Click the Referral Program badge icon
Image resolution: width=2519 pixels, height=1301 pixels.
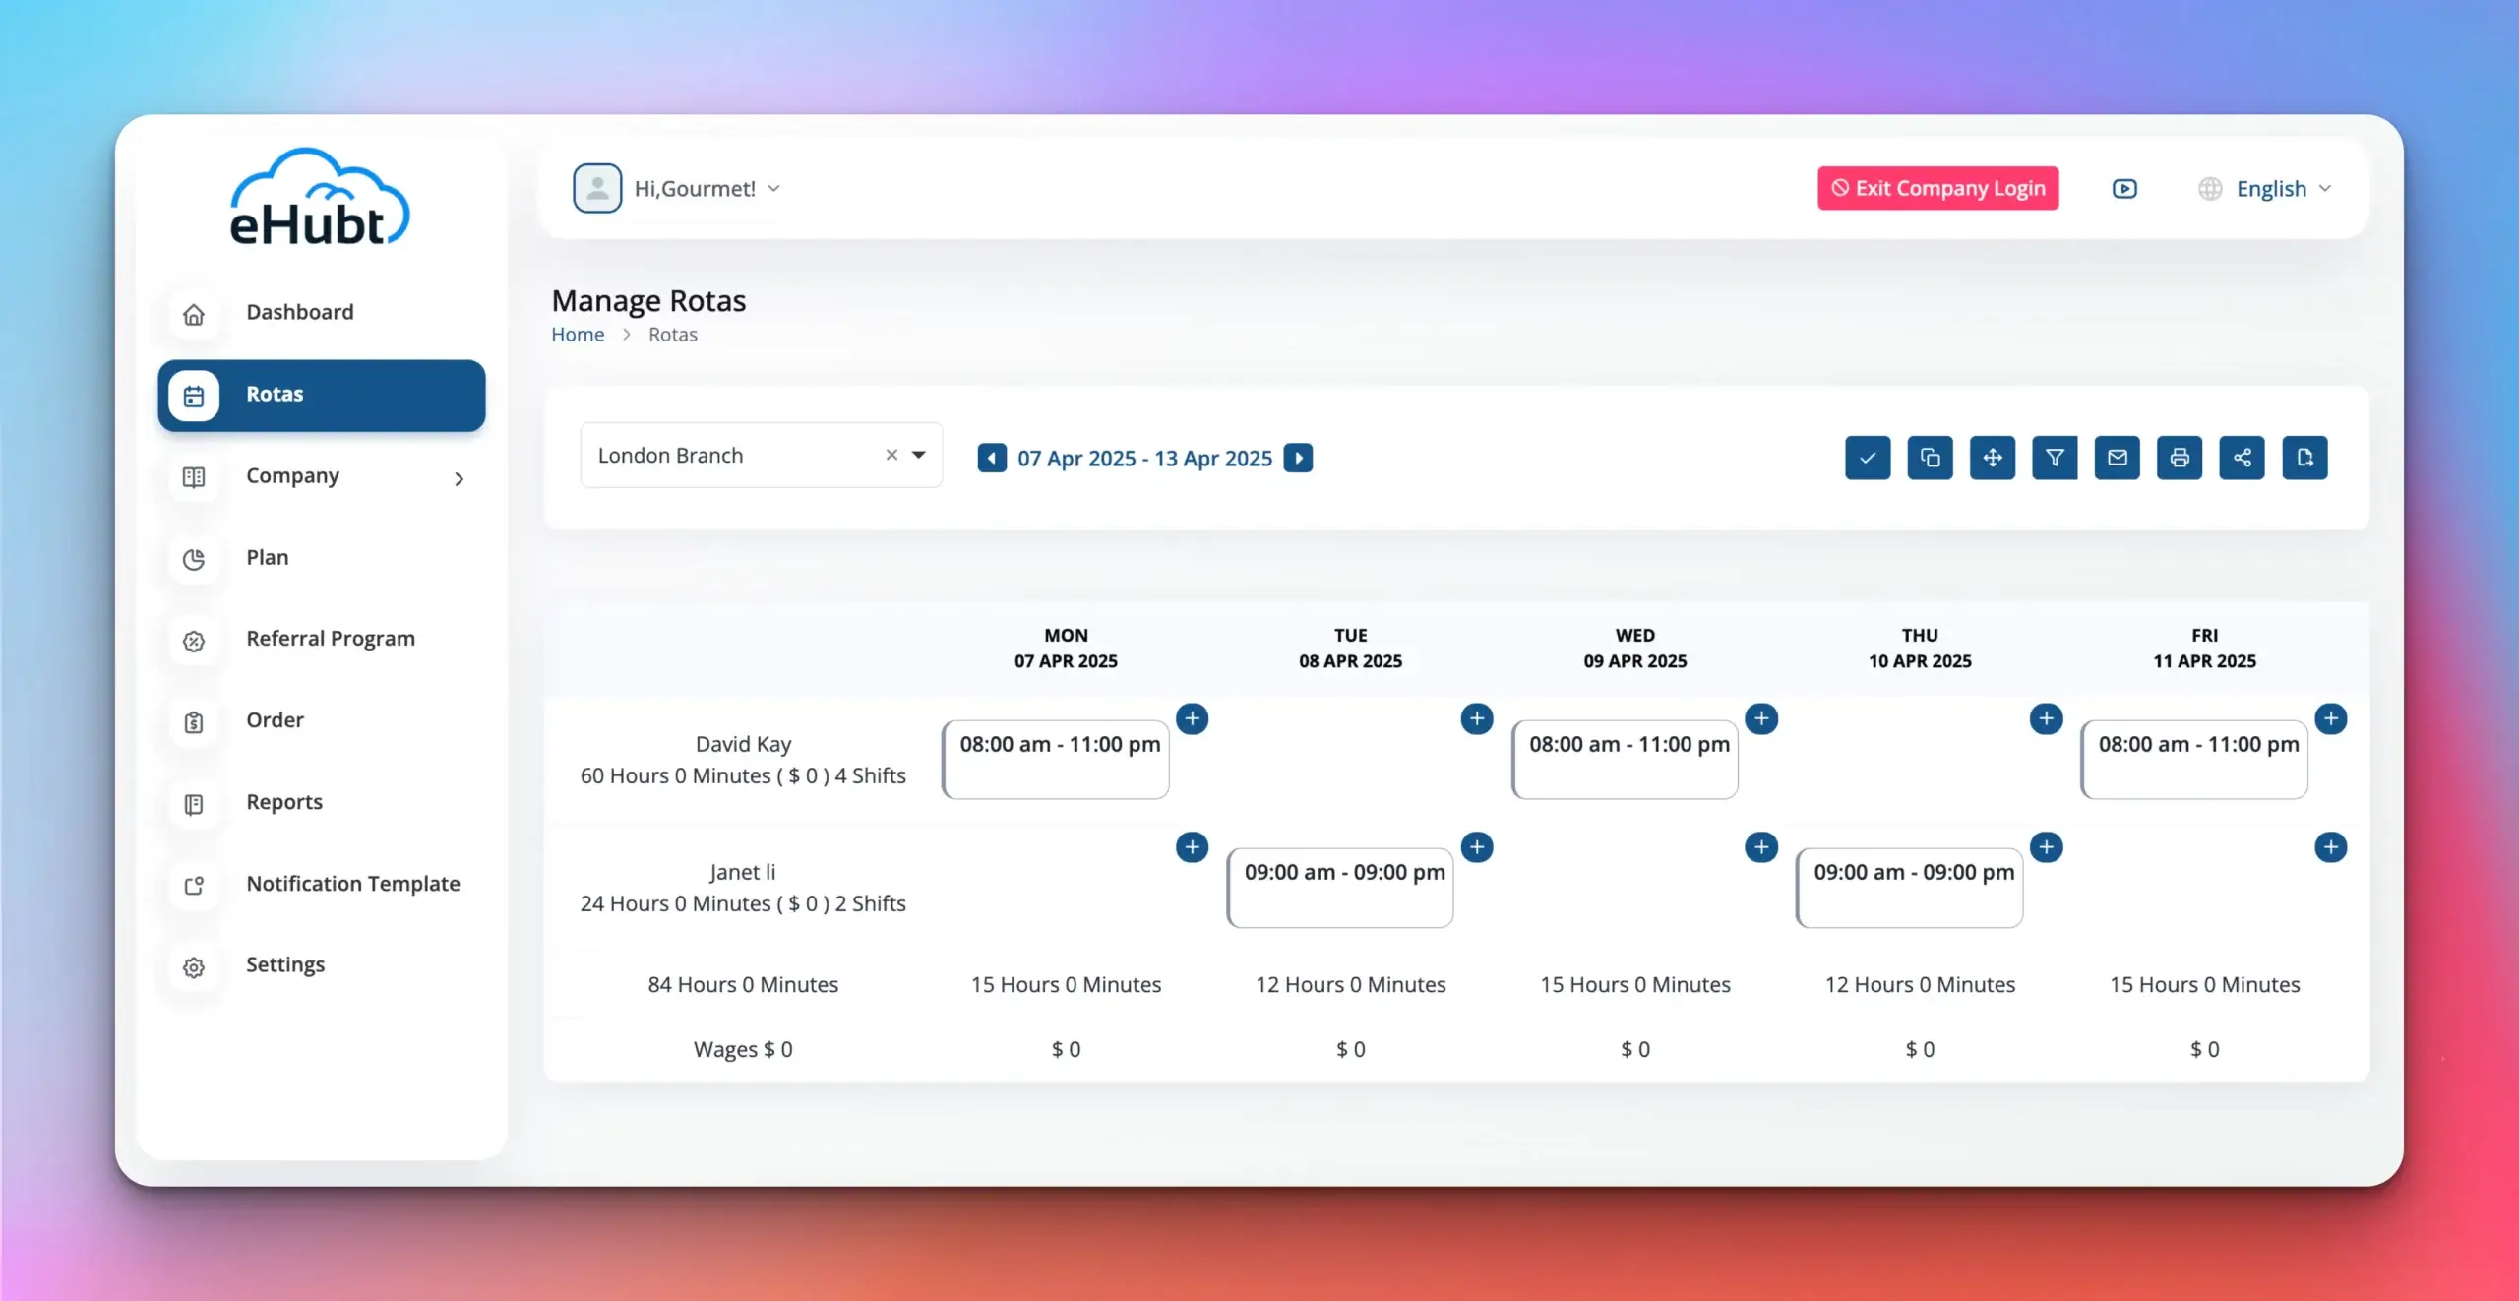[x=194, y=642]
